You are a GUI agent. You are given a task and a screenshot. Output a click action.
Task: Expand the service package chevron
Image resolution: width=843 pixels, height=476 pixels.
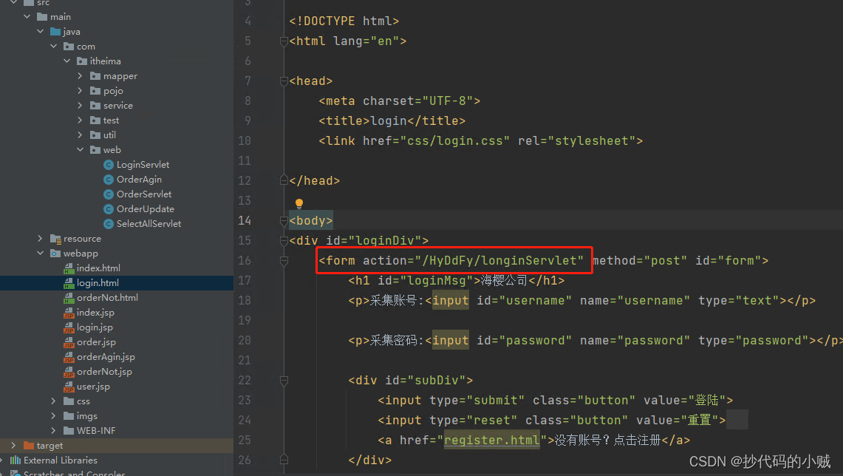80,106
